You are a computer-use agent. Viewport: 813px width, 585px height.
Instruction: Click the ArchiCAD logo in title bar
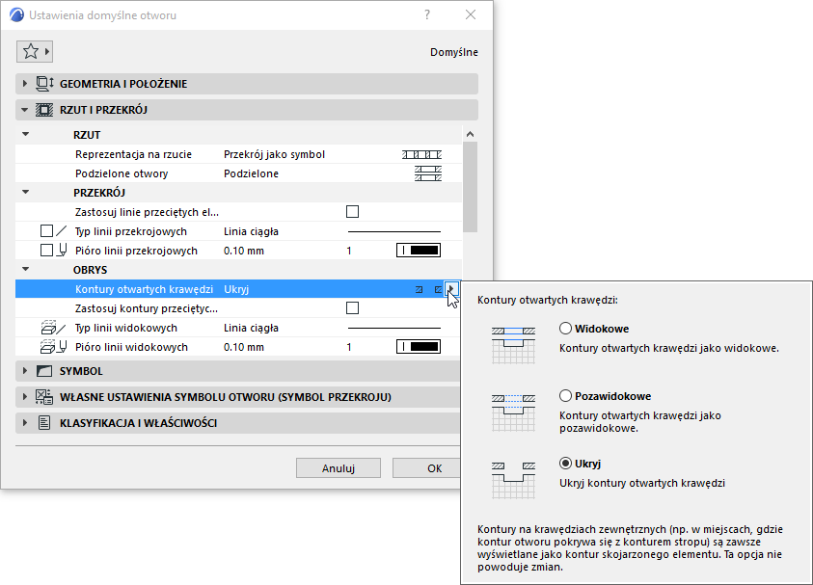[x=16, y=15]
